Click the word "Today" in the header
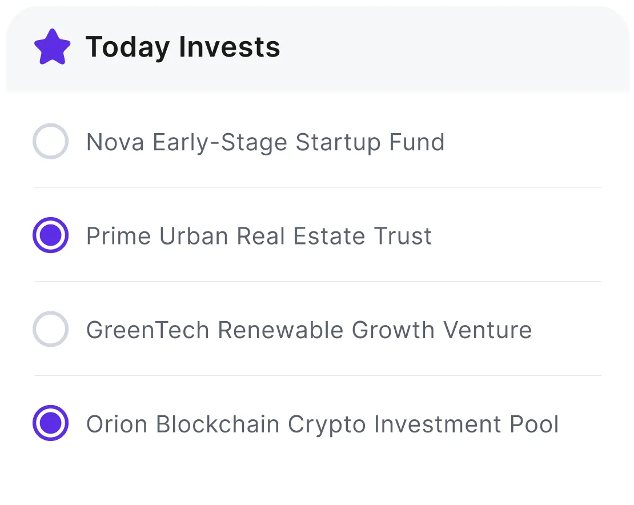634x505 pixels. [x=128, y=47]
